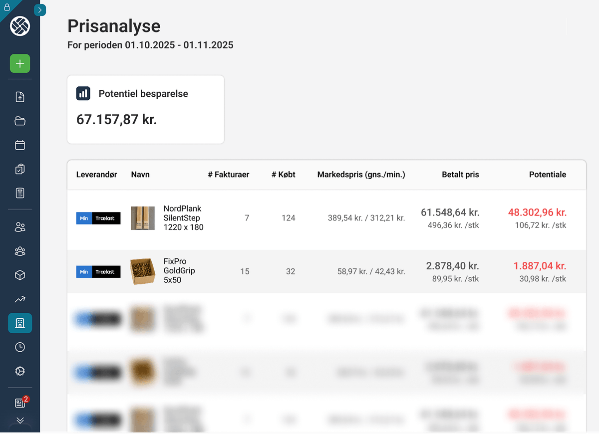Open news icon with 2 notifications

point(20,403)
